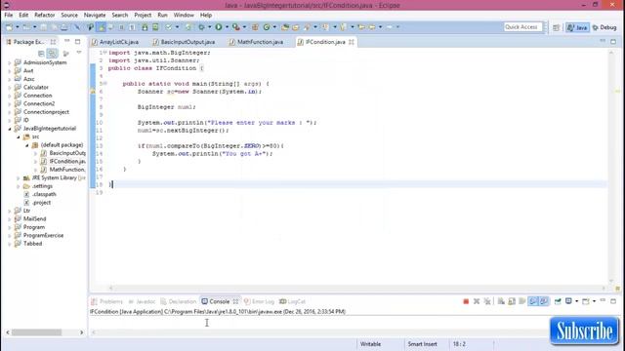The height and width of the screenshot is (351, 625).
Task: Click the console input area
Action: (x=319, y=322)
